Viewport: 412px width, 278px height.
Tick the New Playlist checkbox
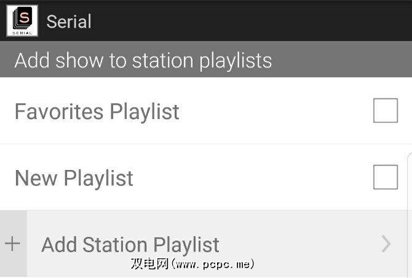pos(386,178)
